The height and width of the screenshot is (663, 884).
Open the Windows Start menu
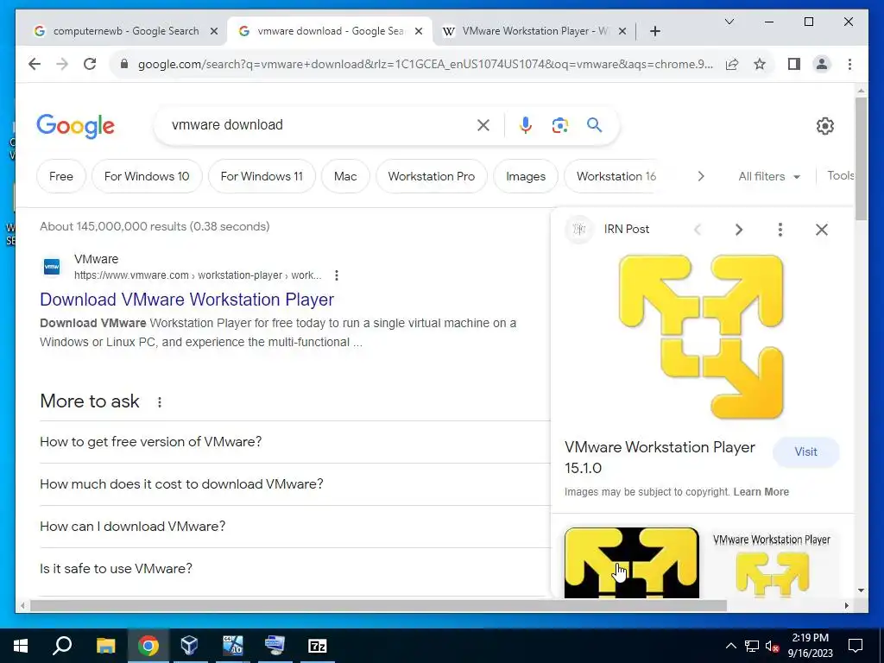tap(21, 646)
